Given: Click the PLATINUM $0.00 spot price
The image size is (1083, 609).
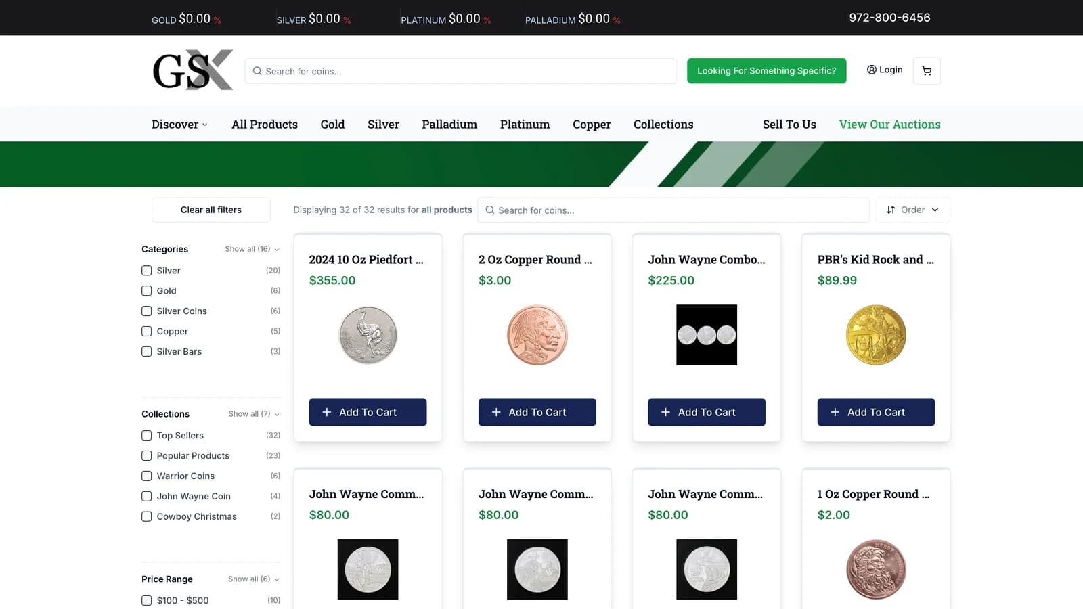Looking at the screenshot, I should [445, 19].
